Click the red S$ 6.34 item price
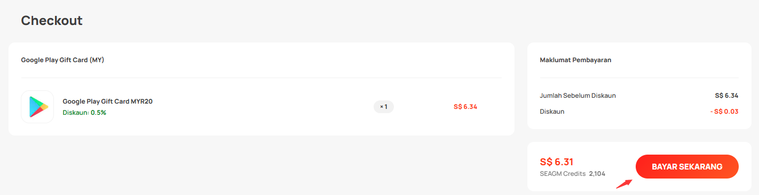The width and height of the screenshot is (759, 195). [465, 107]
